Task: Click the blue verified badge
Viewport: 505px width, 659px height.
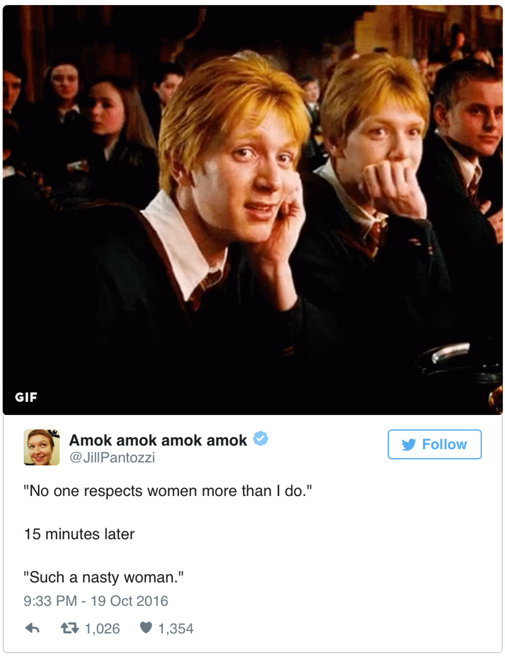Action: pos(261,439)
